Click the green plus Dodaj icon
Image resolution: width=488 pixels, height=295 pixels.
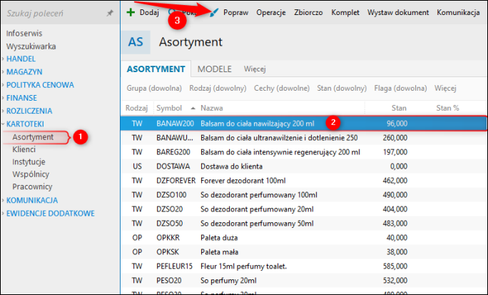pyautogui.click(x=131, y=12)
